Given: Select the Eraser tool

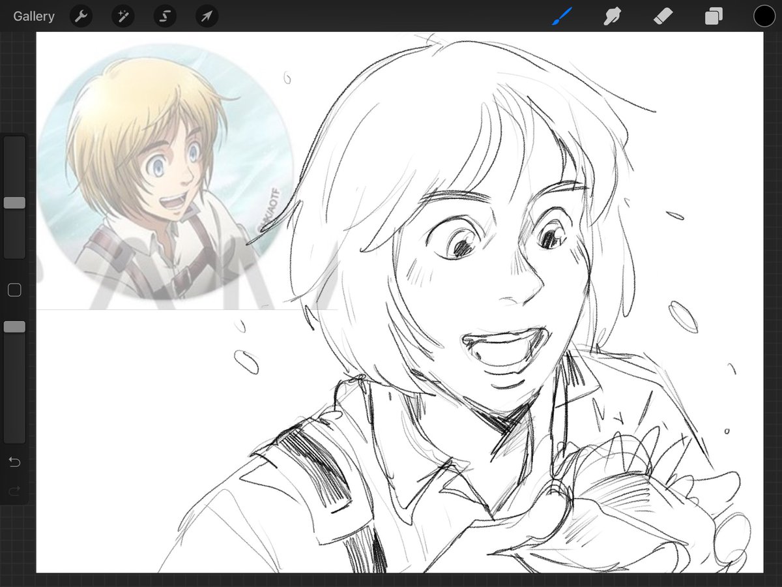Looking at the screenshot, I should (x=663, y=16).
